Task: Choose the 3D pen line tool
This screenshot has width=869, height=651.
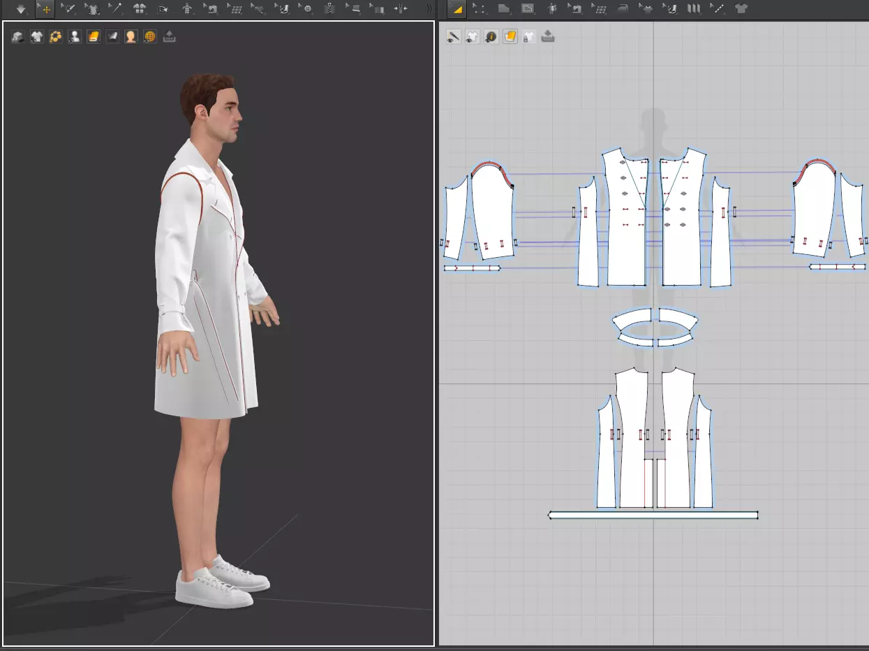Action: (258, 9)
